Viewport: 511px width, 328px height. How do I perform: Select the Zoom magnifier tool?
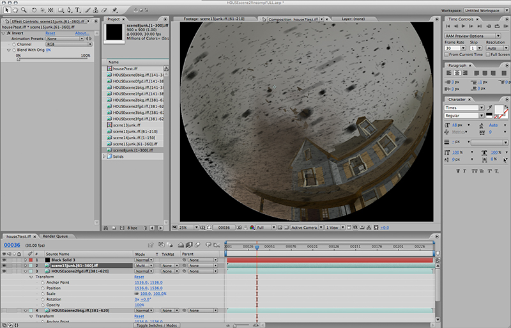tap(24, 10)
